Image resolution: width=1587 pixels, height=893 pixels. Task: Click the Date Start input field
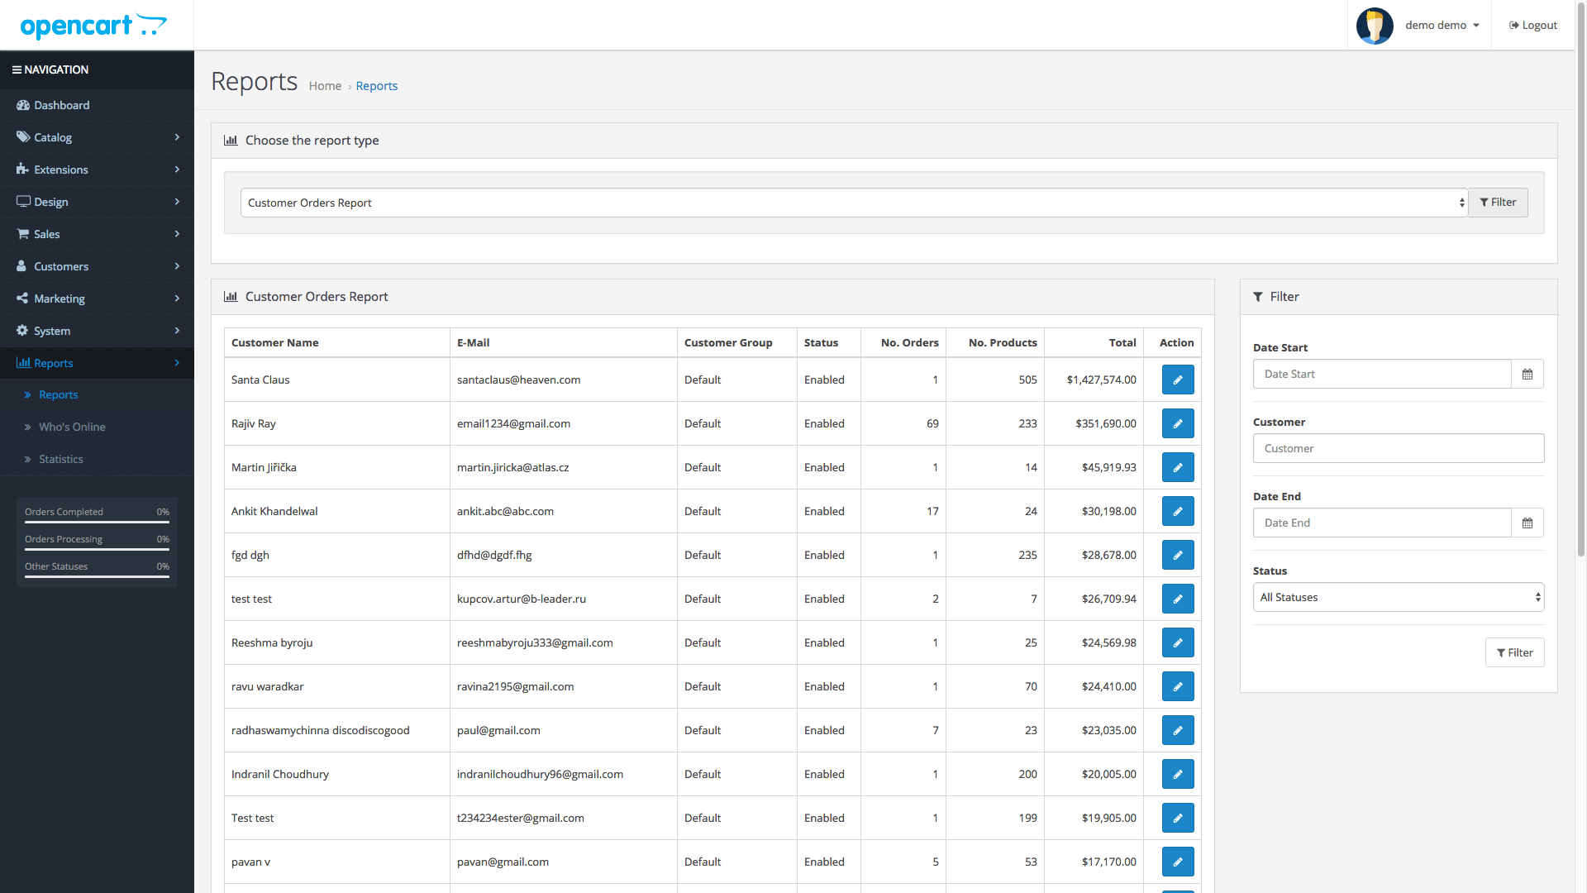(x=1382, y=374)
